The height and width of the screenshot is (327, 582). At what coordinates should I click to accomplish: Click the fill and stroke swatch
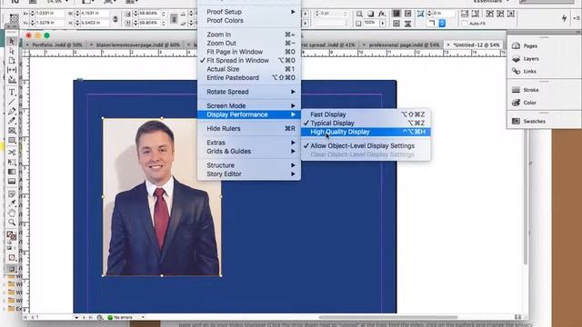pyautogui.click(x=12, y=236)
